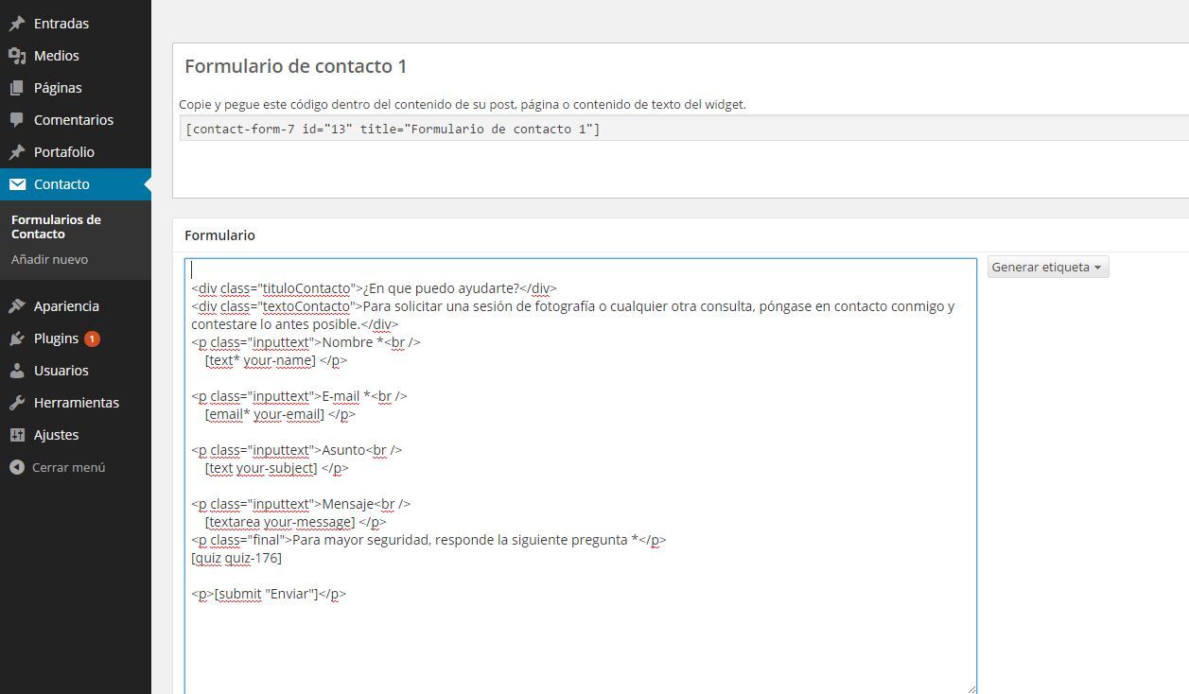Click the Comentarios speech bubble icon

[17, 120]
